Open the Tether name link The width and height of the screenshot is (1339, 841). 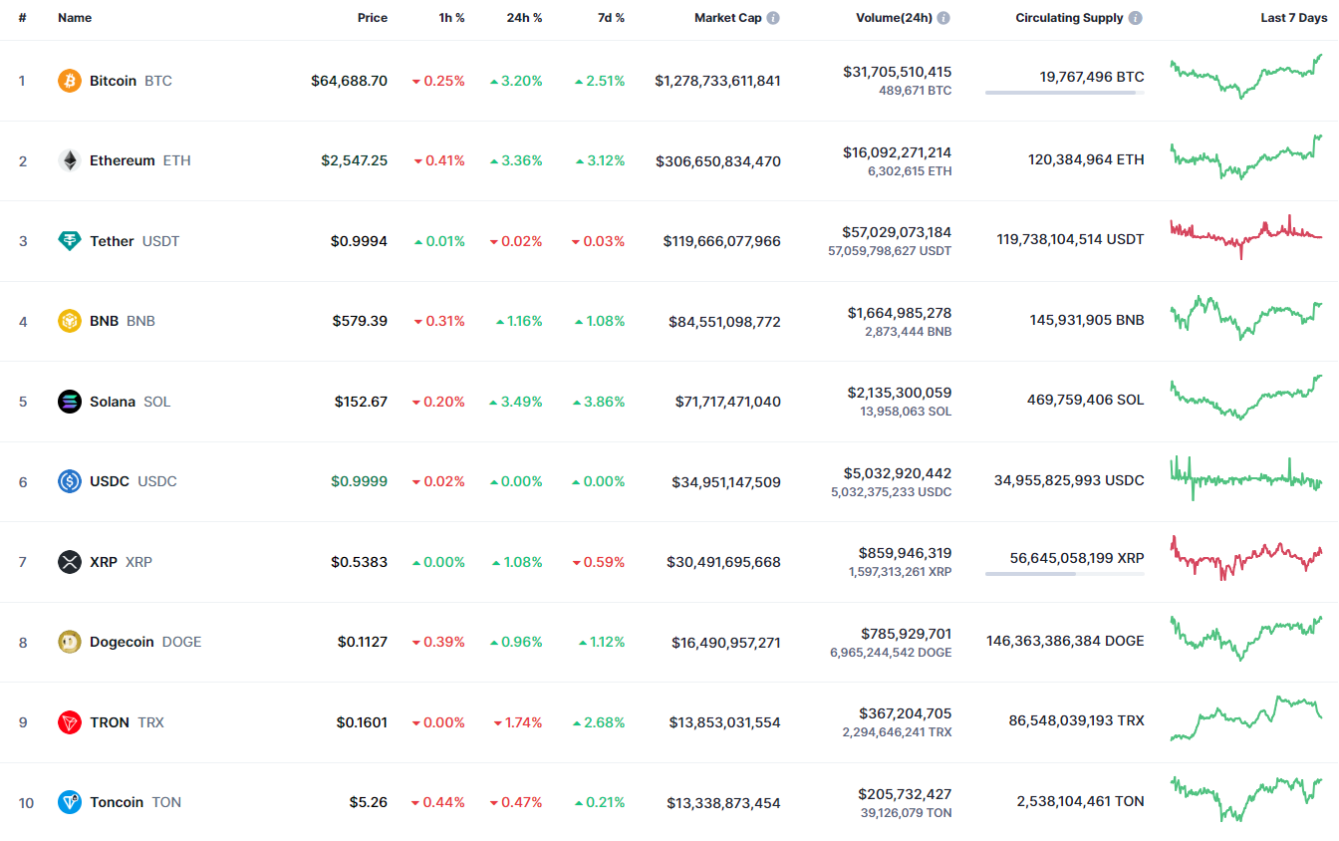tap(112, 241)
